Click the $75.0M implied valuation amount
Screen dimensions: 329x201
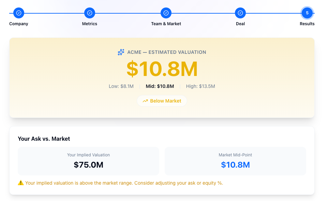pos(88,165)
